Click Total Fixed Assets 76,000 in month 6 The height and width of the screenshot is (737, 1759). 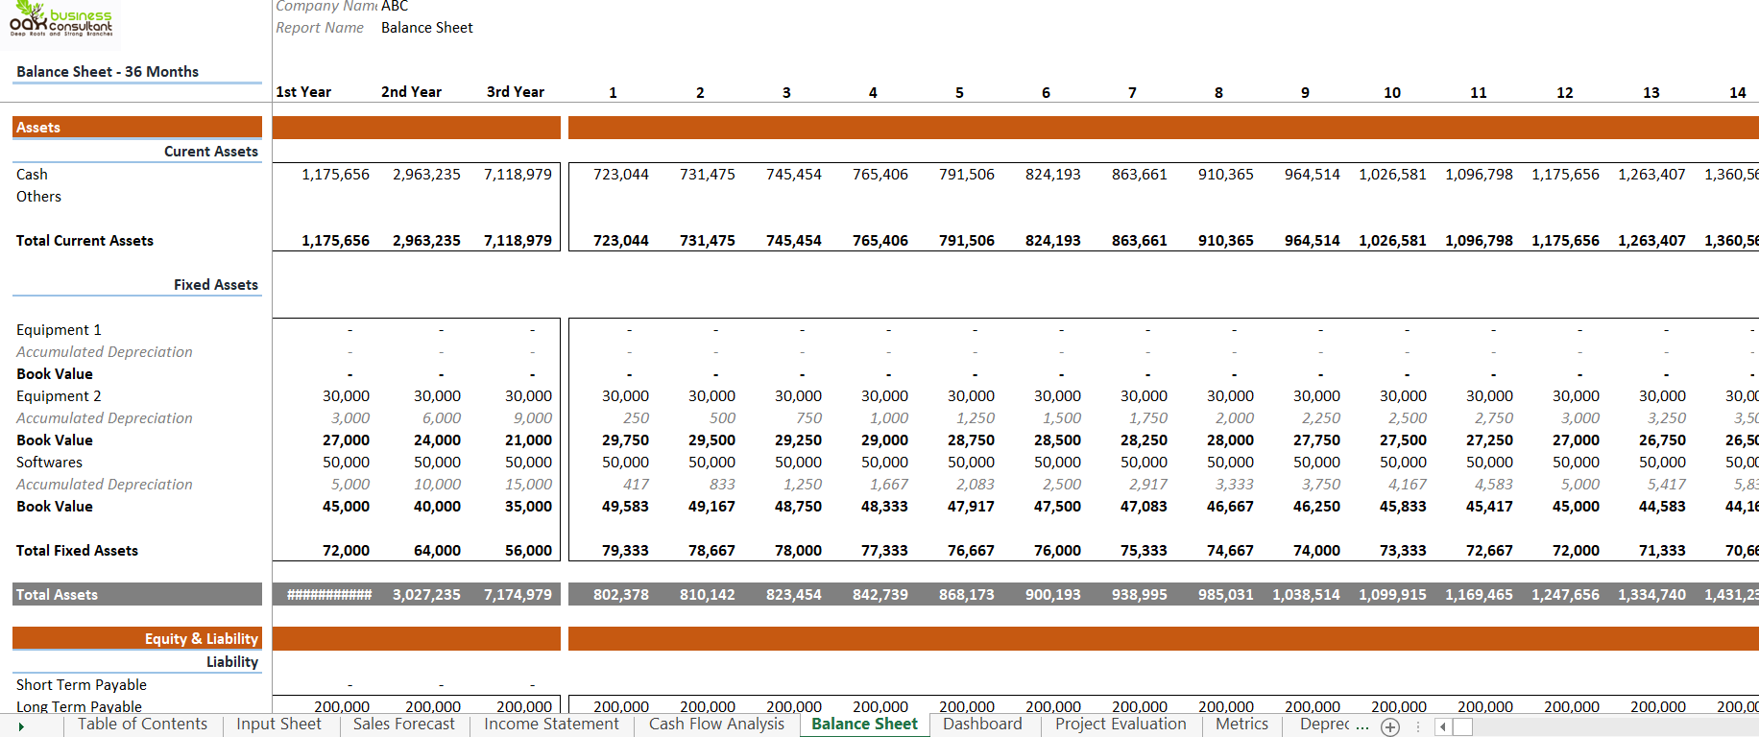tap(1057, 551)
